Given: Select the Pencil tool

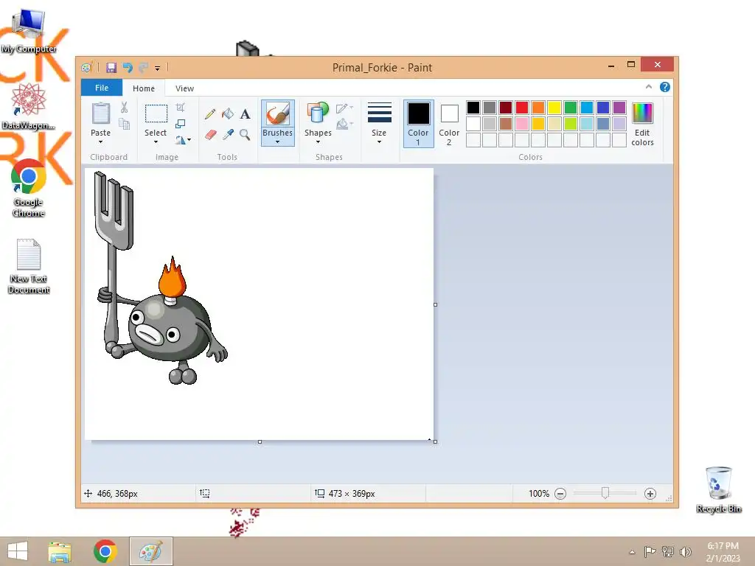Looking at the screenshot, I should tap(210, 114).
